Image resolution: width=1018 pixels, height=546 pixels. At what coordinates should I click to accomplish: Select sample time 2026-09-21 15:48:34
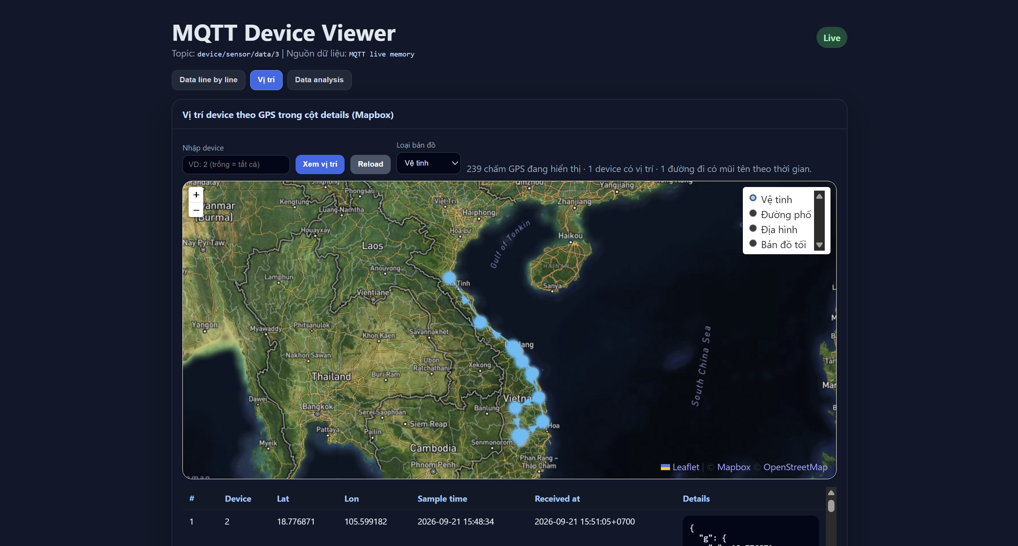(456, 522)
